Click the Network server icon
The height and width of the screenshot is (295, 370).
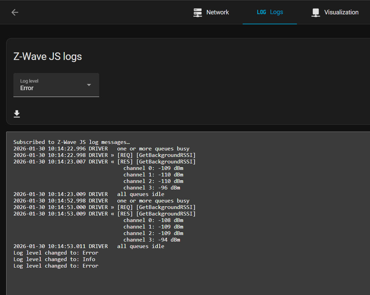198,12
